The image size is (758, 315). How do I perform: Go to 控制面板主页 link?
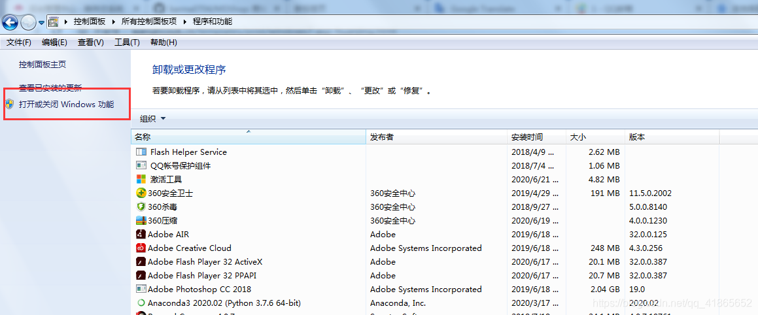click(42, 64)
